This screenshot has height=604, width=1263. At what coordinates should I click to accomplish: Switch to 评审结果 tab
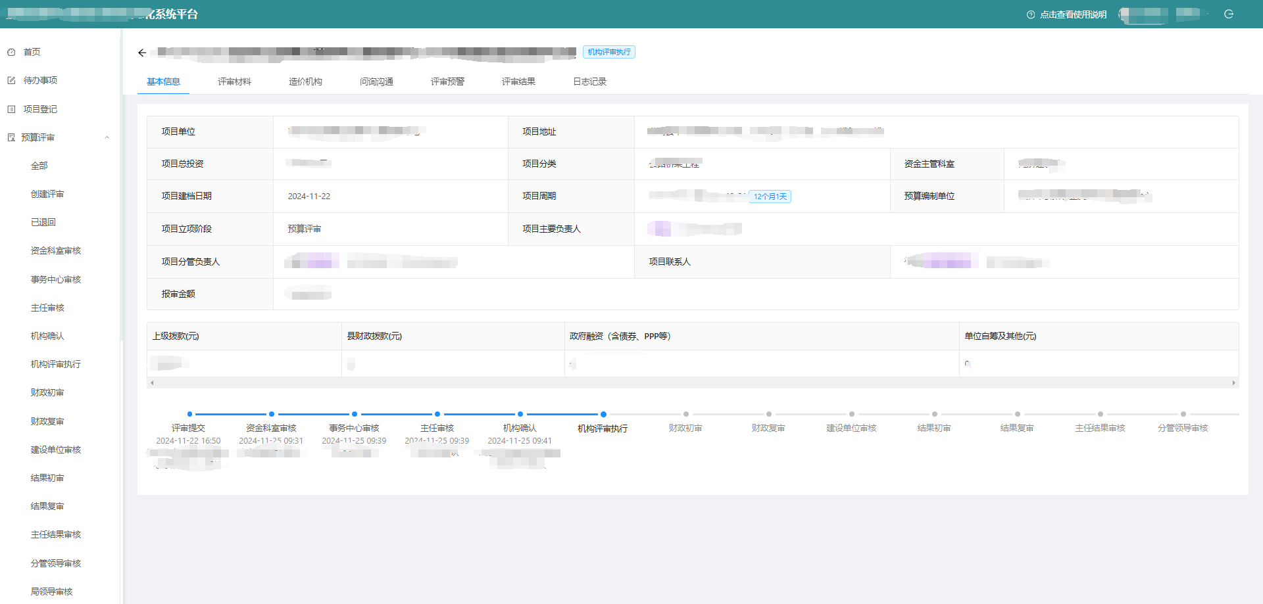coord(518,81)
